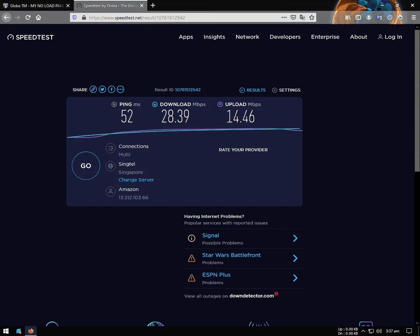Image resolution: width=420 pixels, height=336 pixels.
Task: Select the Speedtest by Ookla tab
Action: (110, 6)
